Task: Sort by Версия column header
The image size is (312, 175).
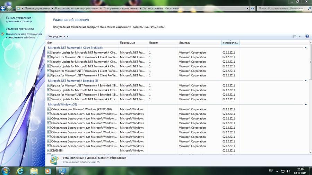Action: tap(162, 43)
